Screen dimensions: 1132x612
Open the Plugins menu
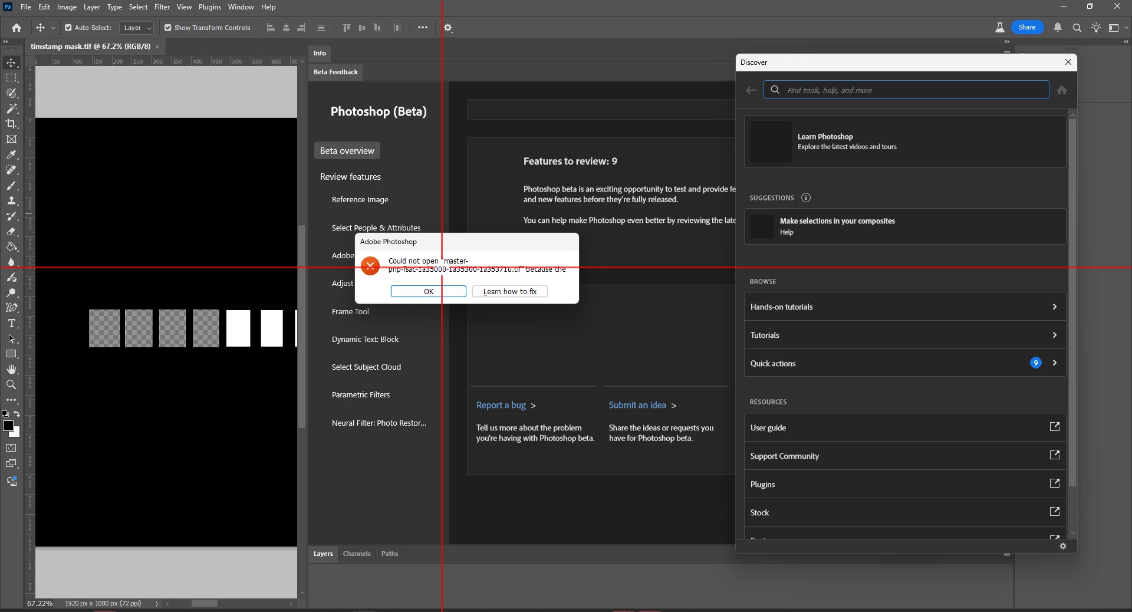pos(210,7)
